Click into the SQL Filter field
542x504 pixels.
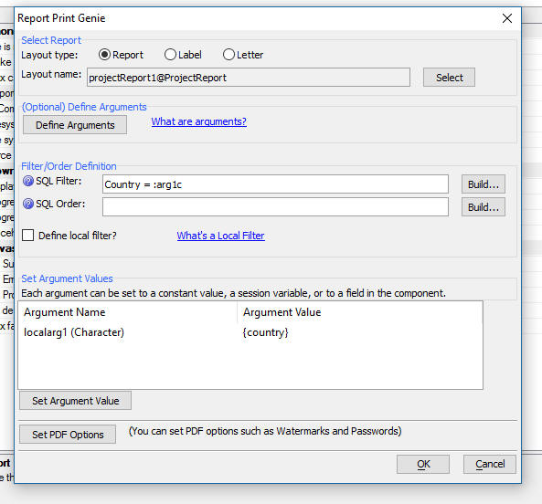pyautogui.click(x=275, y=184)
